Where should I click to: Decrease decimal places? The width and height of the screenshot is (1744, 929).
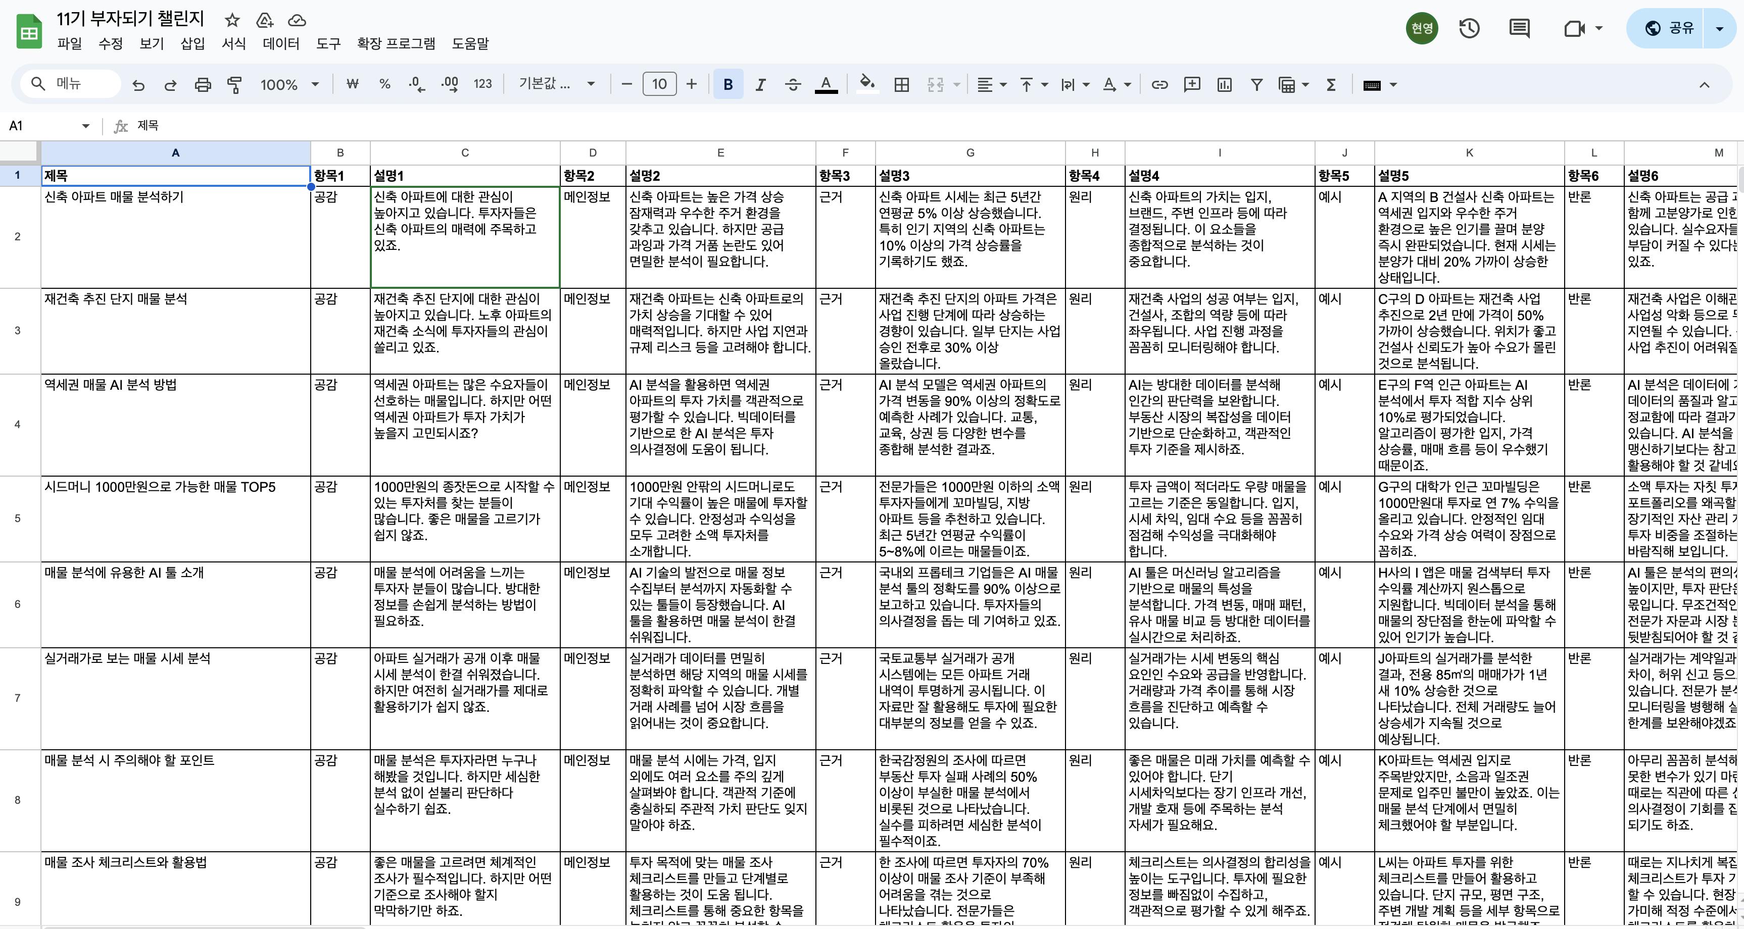(x=417, y=84)
